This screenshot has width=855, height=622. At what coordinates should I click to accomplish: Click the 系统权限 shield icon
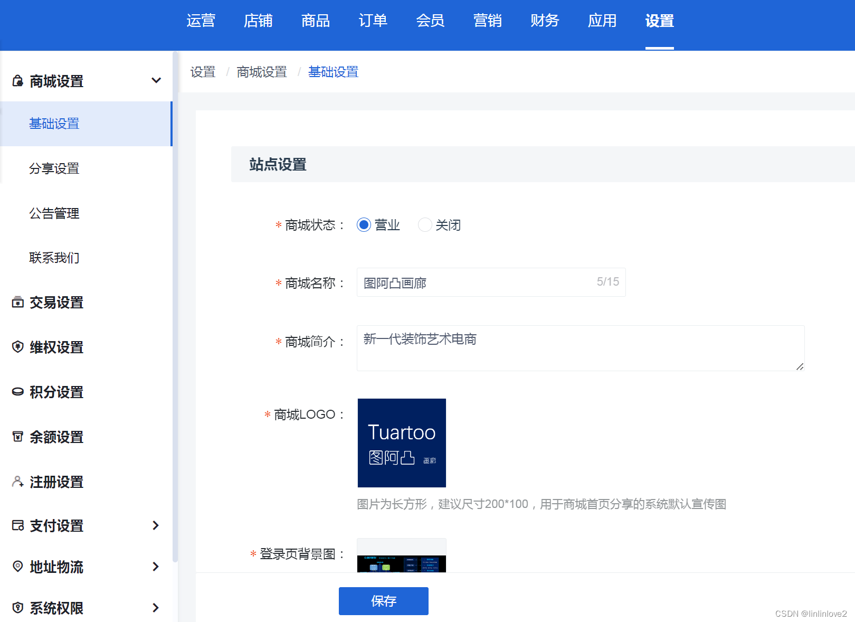click(x=18, y=608)
